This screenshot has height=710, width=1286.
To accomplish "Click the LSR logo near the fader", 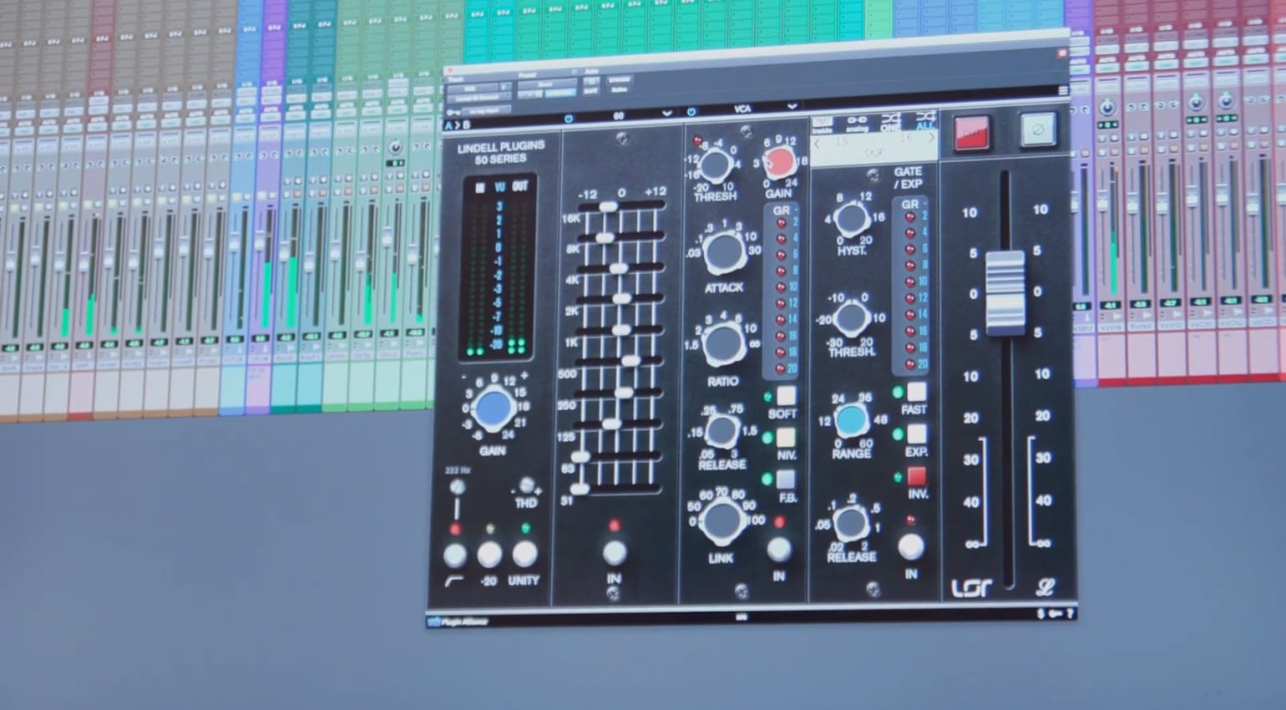I will 971,588.
